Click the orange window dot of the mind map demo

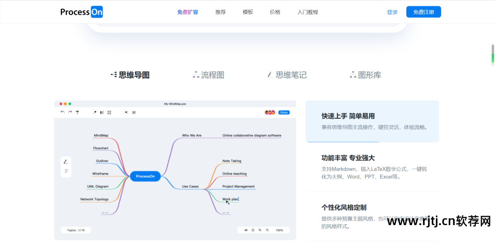pyautogui.click(x=66, y=104)
